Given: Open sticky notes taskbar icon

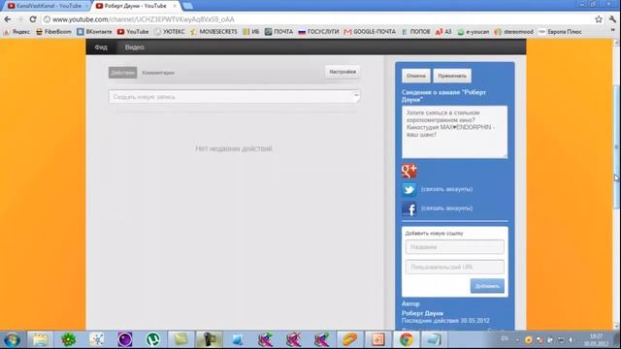Looking at the screenshot, I should click(x=181, y=339).
